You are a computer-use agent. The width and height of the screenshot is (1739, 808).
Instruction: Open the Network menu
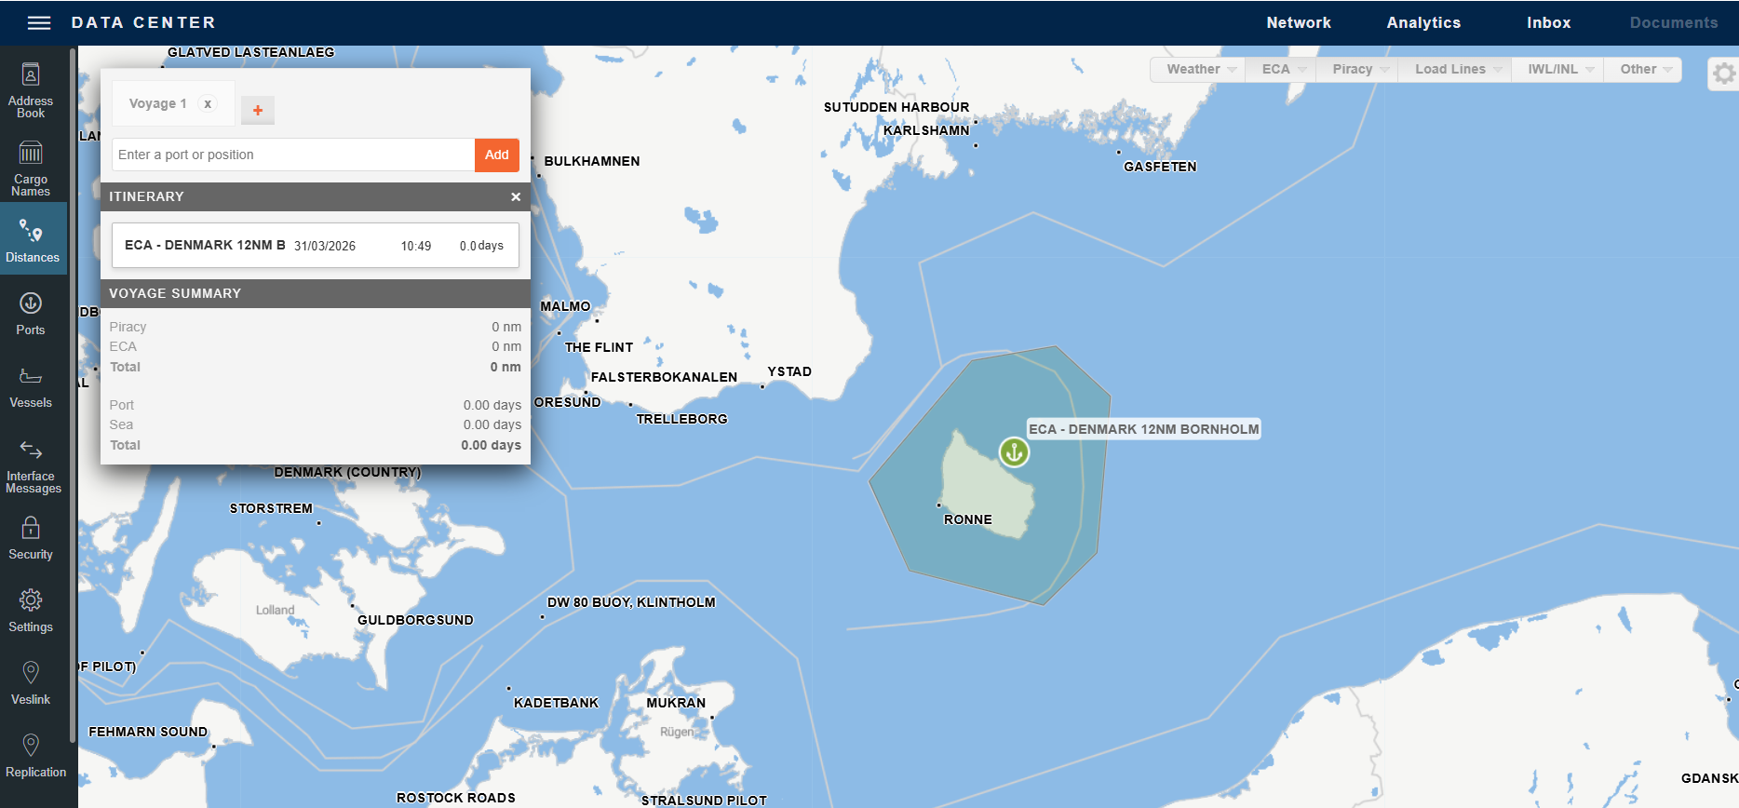[x=1299, y=22]
